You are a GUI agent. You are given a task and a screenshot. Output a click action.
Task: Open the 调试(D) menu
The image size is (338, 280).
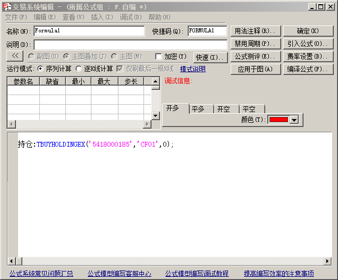click(131, 17)
